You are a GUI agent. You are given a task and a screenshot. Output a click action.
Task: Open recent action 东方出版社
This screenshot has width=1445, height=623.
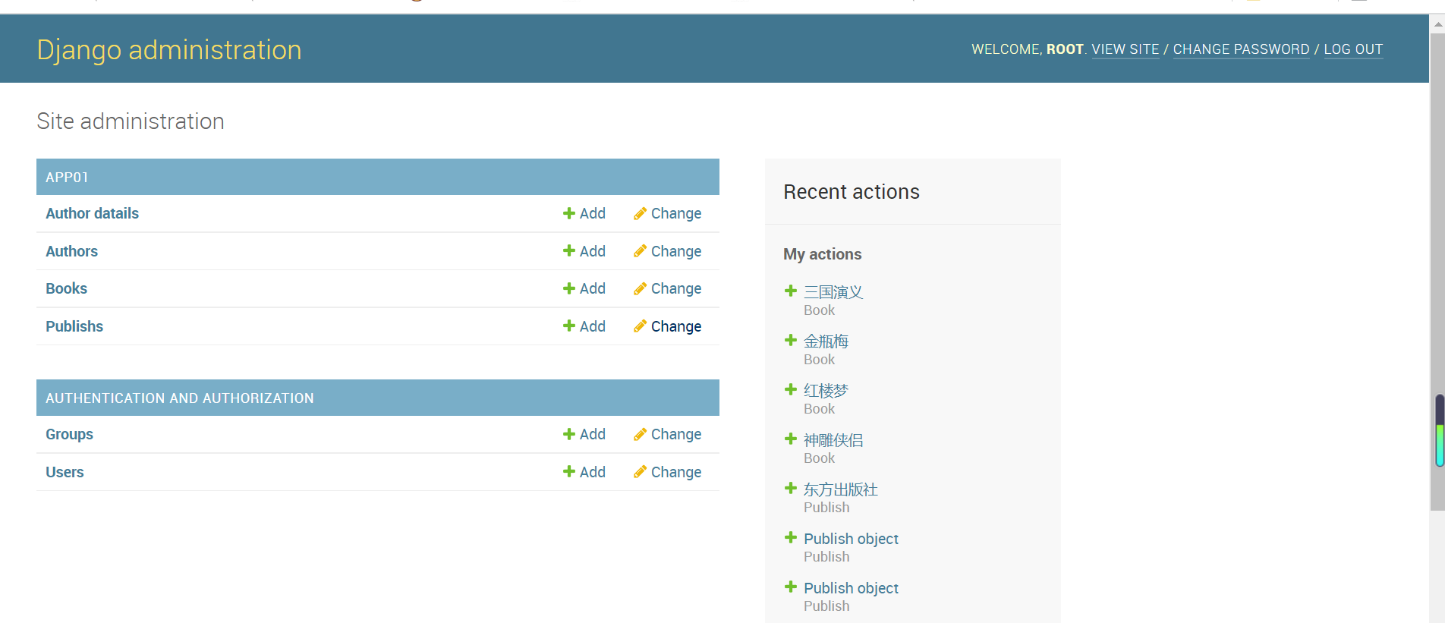click(840, 489)
